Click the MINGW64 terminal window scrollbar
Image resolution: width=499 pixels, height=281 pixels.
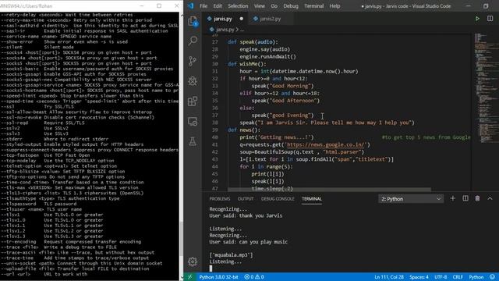pyautogui.click(x=181, y=239)
